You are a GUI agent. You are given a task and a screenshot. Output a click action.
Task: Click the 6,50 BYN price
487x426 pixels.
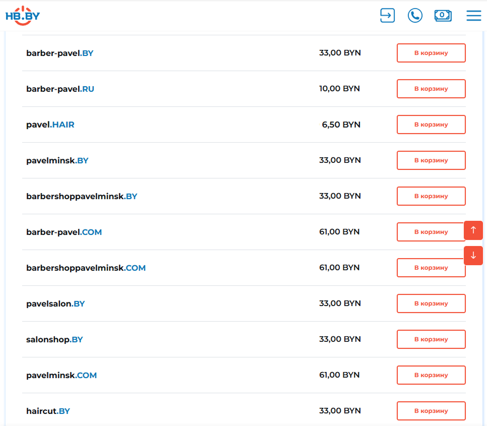(341, 125)
